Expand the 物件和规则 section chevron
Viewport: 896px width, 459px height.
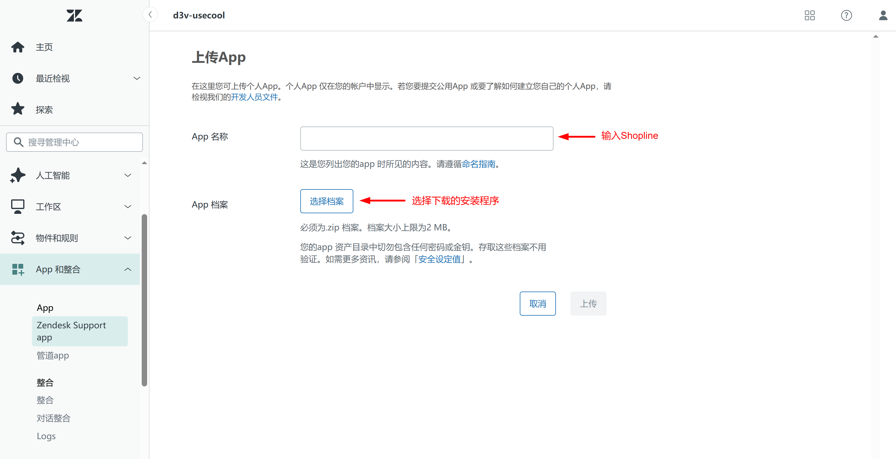point(128,238)
